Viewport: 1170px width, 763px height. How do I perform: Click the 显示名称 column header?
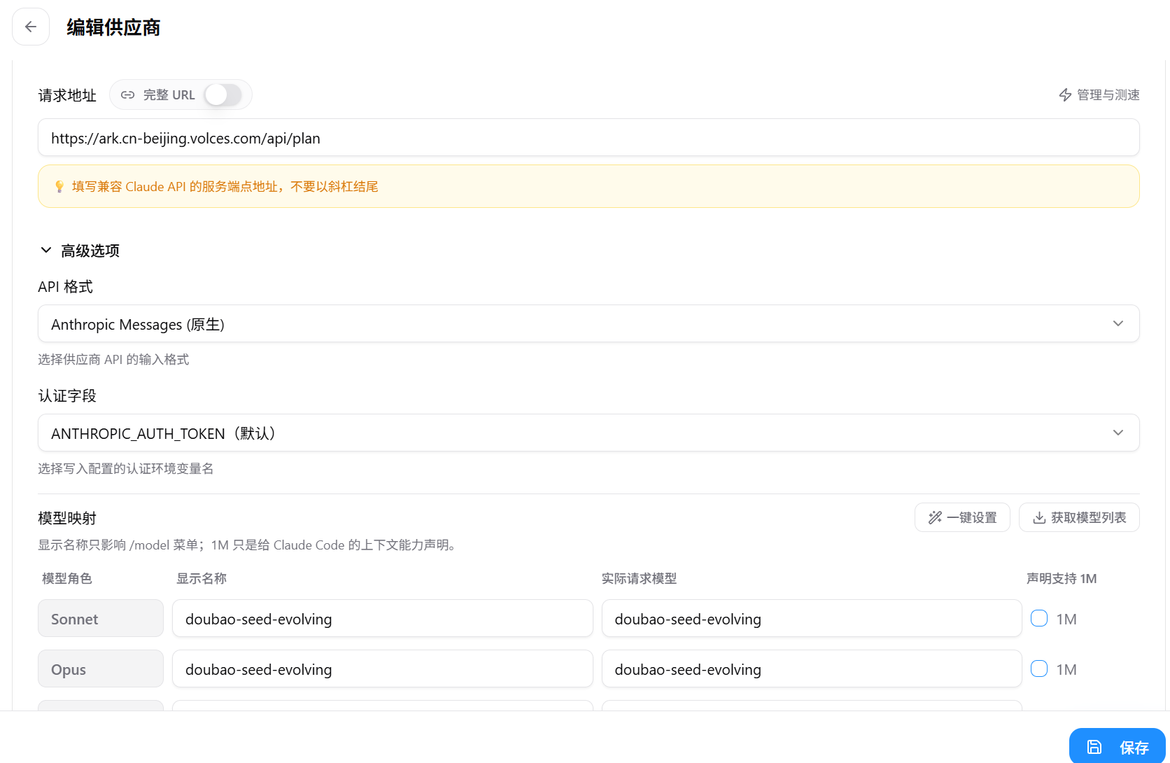[x=202, y=578]
